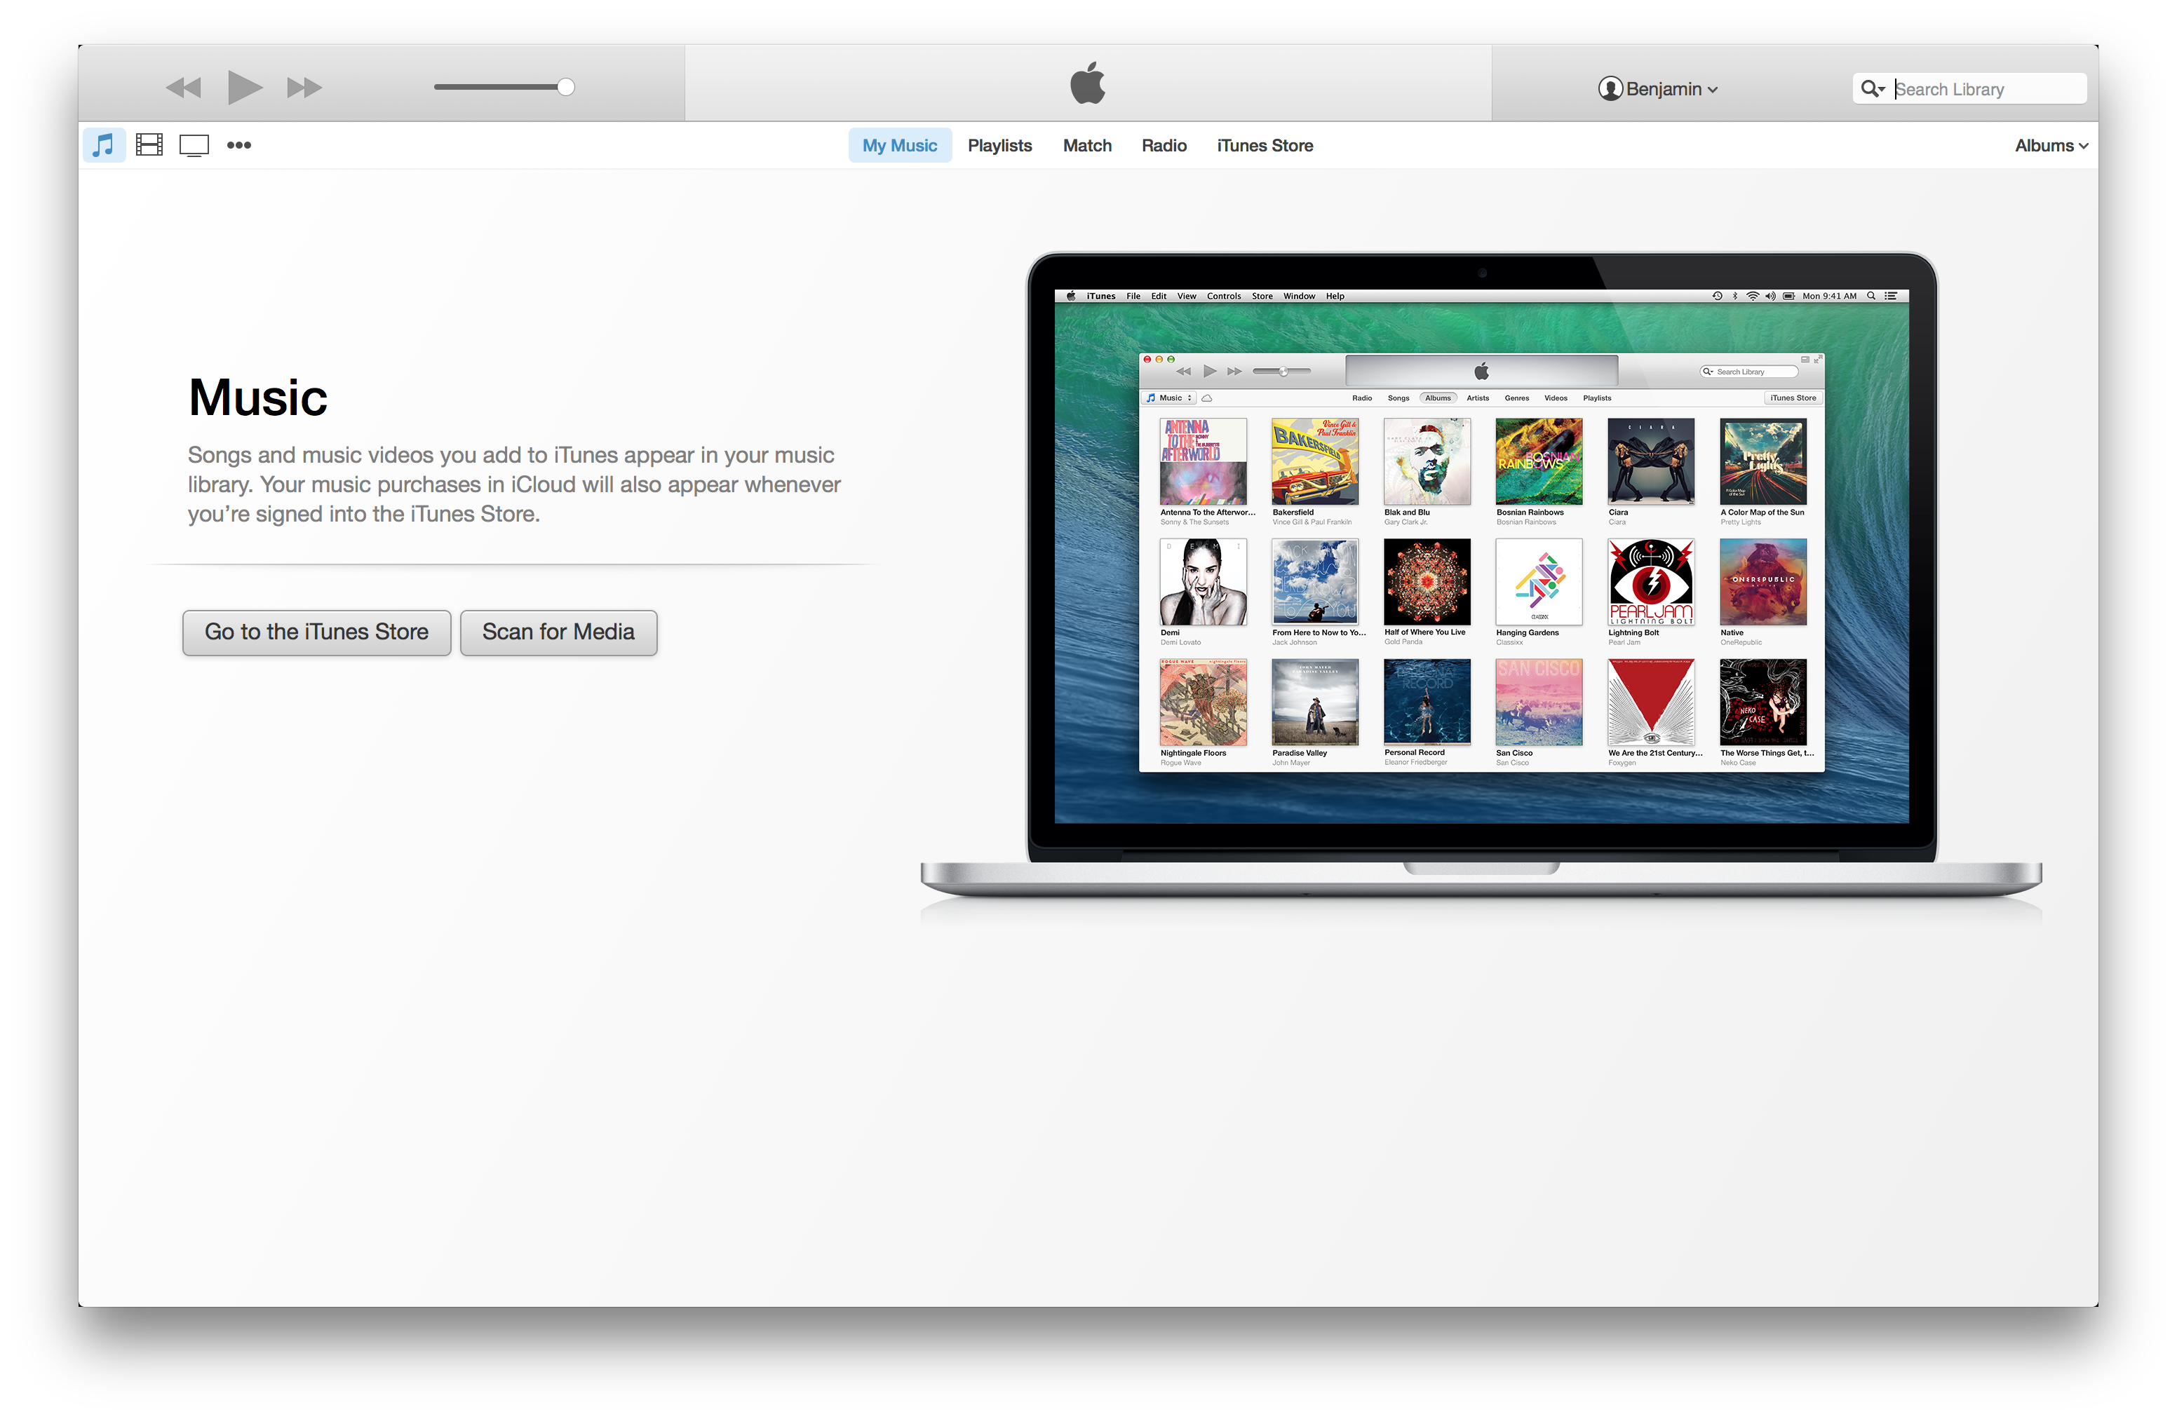
Task: Click the Nightingale Floors album cover
Action: click(1203, 702)
